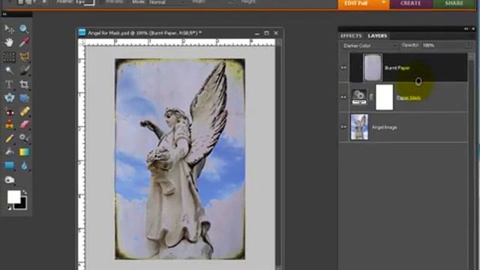The width and height of the screenshot is (480, 270).
Task: Click the foreground white color swatch
Action: tap(13, 196)
